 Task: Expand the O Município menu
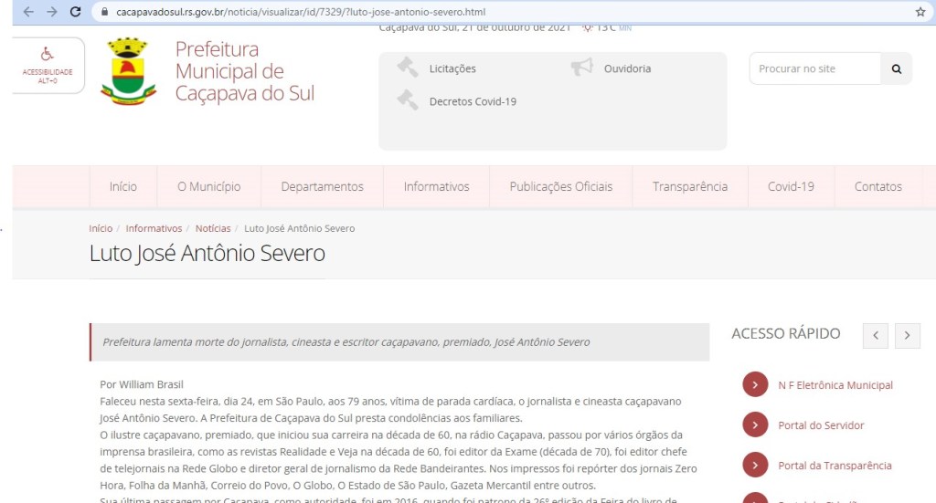[209, 186]
